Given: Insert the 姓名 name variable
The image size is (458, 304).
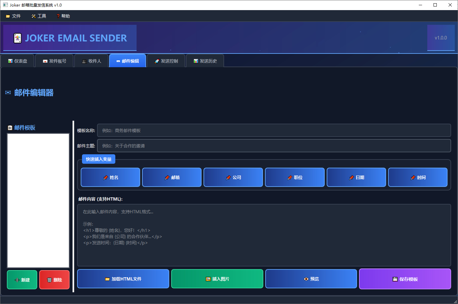Looking at the screenshot, I should [x=110, y=177].
